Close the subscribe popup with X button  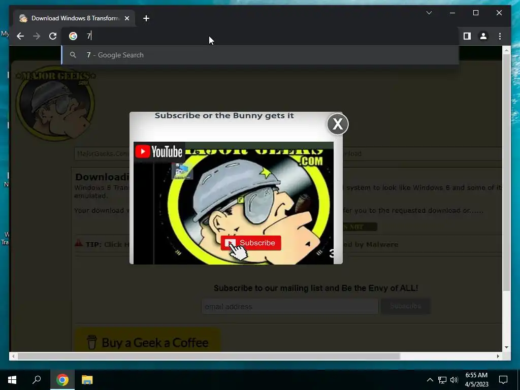pyautogui.click(x=338, y=124)
